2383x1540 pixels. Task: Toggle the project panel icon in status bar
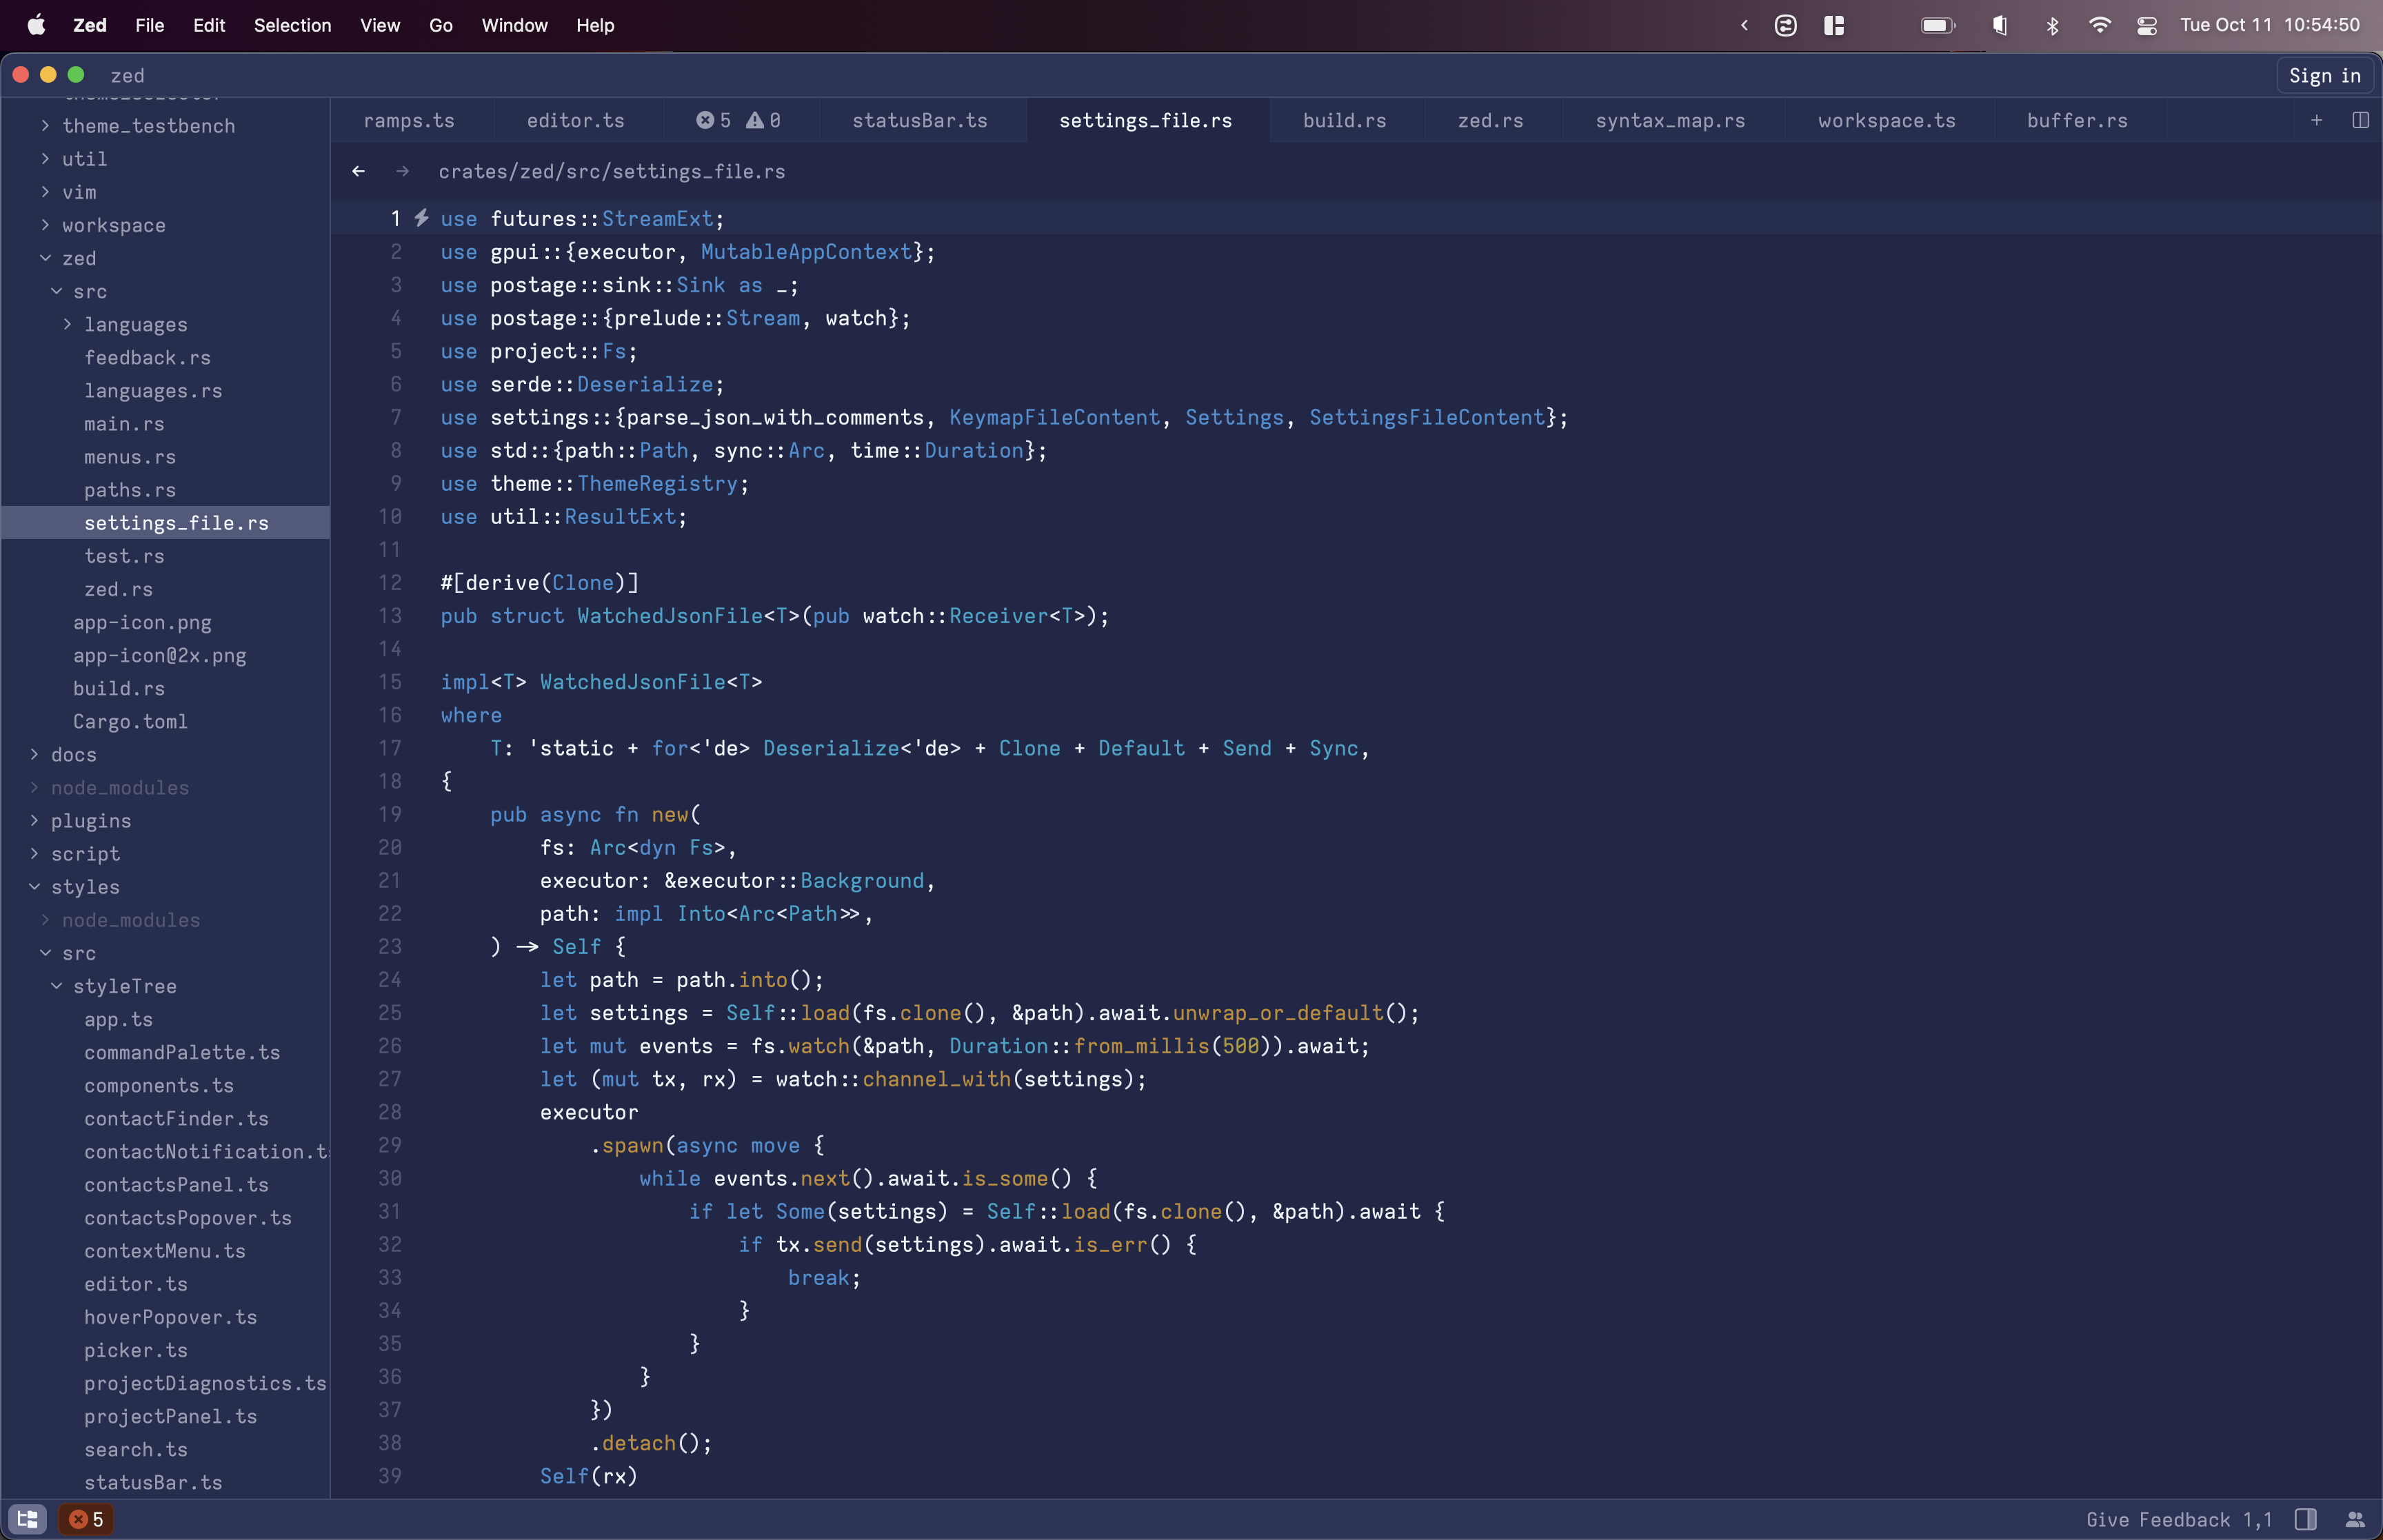pos(27,1518)
